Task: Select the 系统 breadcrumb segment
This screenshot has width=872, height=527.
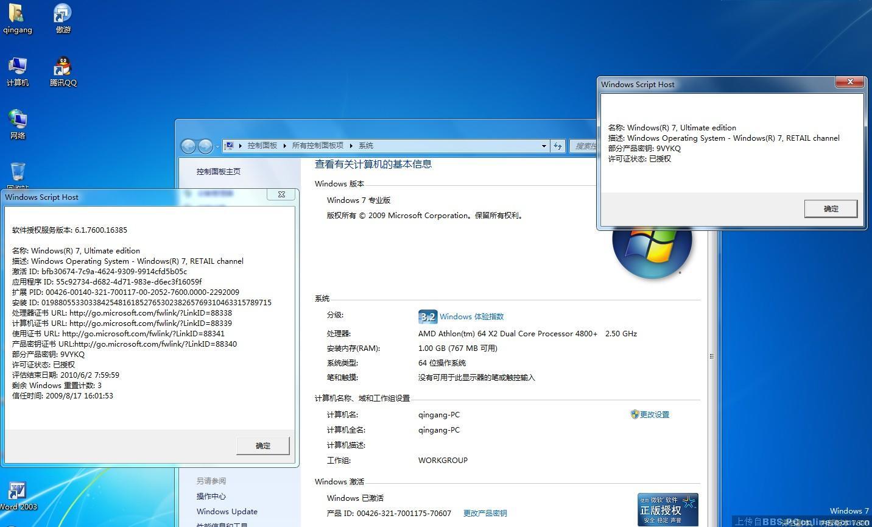Action: (365, 146)
